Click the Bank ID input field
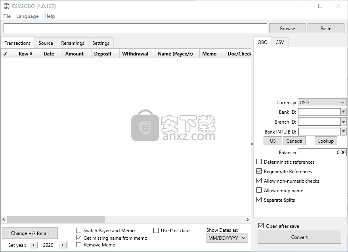The image size is (348, 252). (x=319, y=112)
